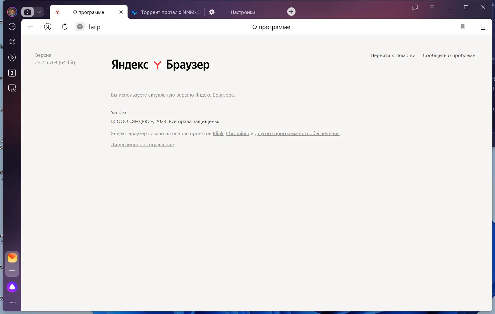Reload the current page
Viewport: 495px width, 314px height.
[65, 27]
